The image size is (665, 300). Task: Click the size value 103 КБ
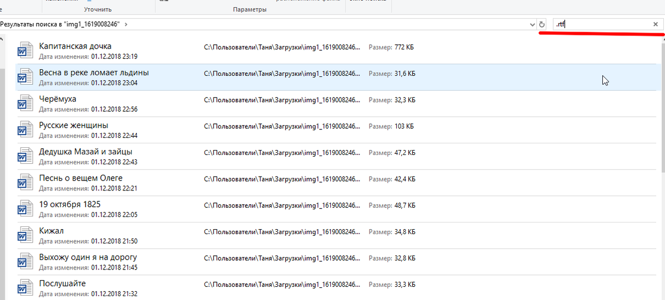(x=404, y=126)
